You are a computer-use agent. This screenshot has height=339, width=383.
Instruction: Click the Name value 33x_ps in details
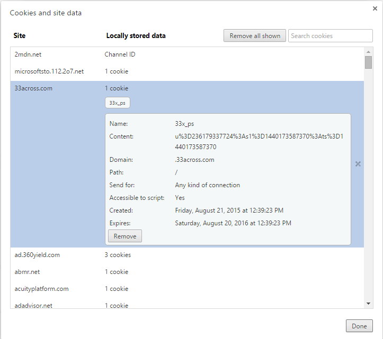coord(184,124)
